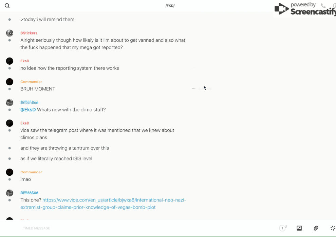336x237 pixels.
Task: Click the /FKD/ conversation title
Action: tap(170, 6)
